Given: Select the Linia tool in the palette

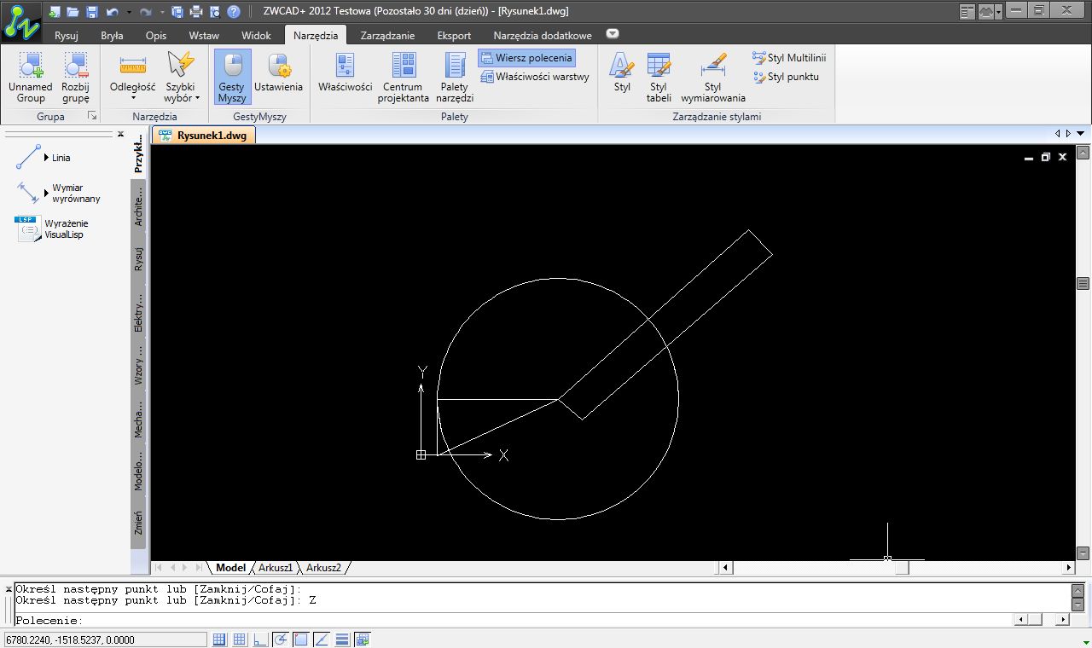Looking at the screenshot, I should click(43, 158).
